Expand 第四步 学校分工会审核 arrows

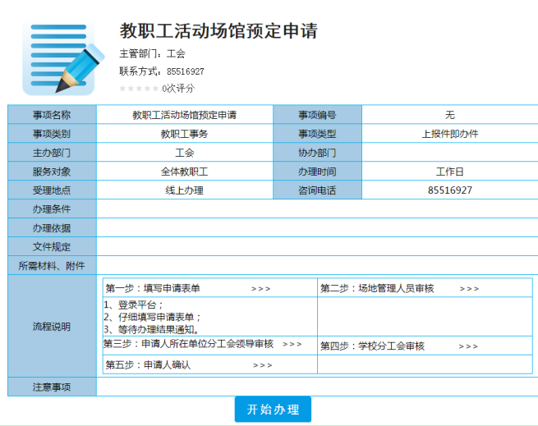[x=468, y=346]
